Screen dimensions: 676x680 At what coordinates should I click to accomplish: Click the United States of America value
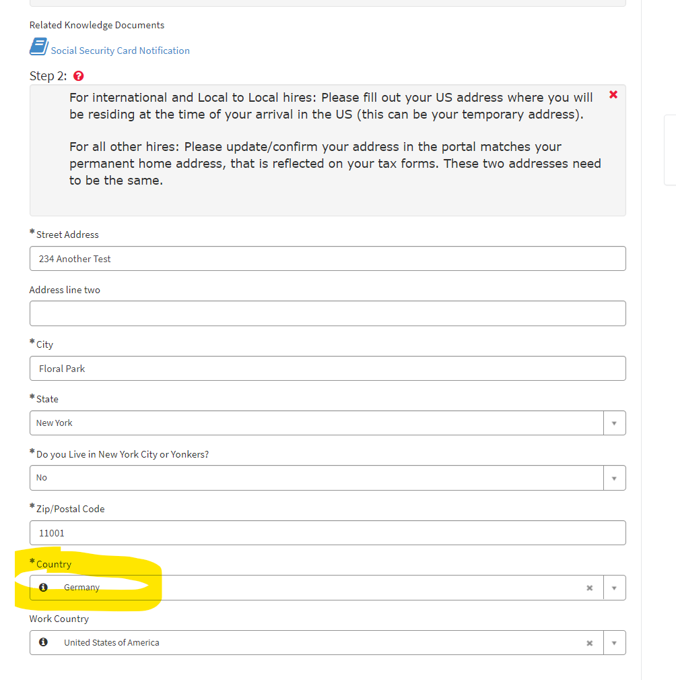[112, 643]
